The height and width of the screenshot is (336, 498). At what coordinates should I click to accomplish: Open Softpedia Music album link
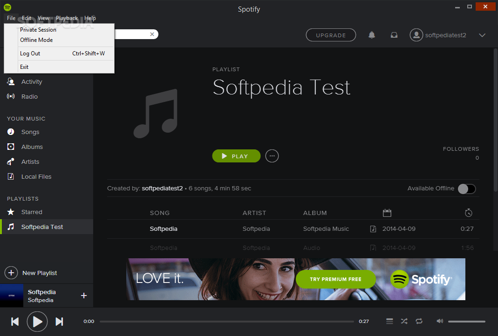pyautogui.click(x=326, y=229)
